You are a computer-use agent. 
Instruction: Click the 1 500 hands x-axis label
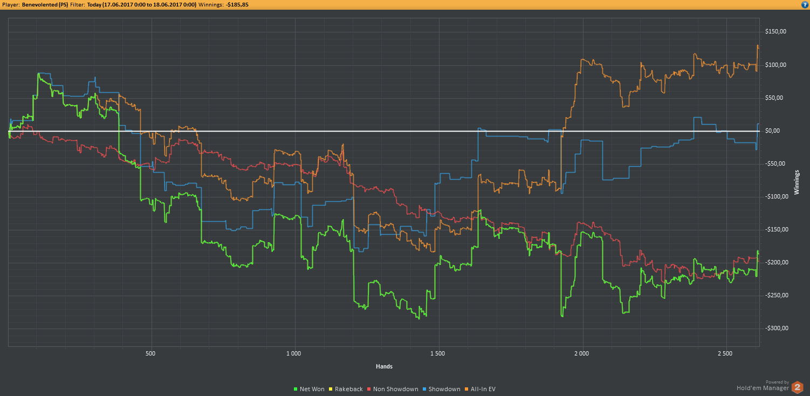click(438, 353)
